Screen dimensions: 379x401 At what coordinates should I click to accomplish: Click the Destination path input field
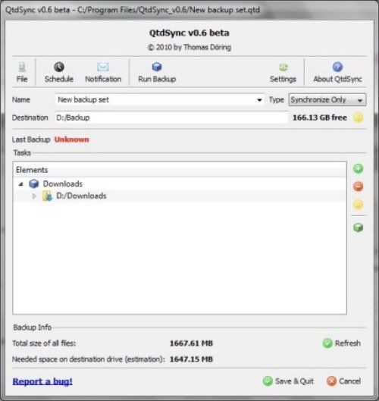pos(171,117)
